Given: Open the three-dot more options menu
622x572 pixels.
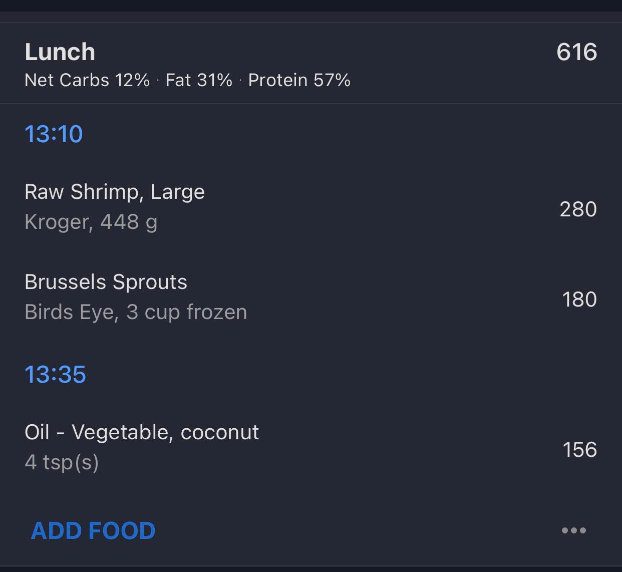Looking at the screenshot, I should click(573, 530).
